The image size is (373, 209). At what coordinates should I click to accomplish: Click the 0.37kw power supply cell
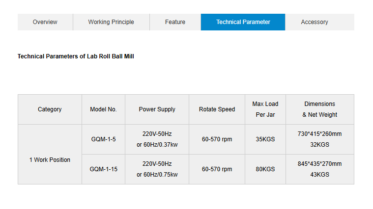pyautogui.click(x=157, y=139)
